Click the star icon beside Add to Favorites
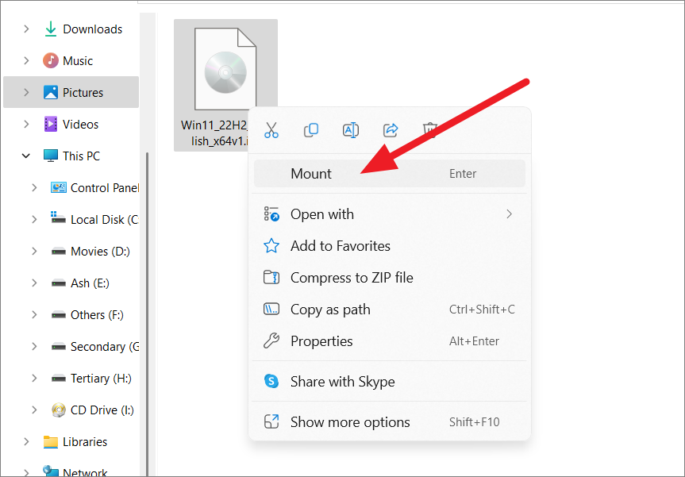This screenshot has width=685, height=477. (271, 246)
